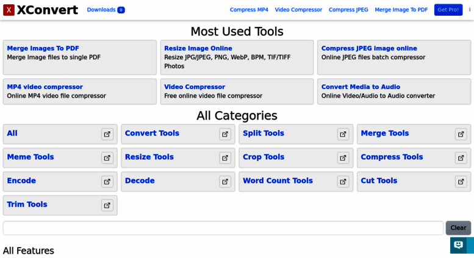Click 'Merge Image files to single PDF' description
This screenshot has width=474, height=258.
pyautogui.click(x=54, y=57)
